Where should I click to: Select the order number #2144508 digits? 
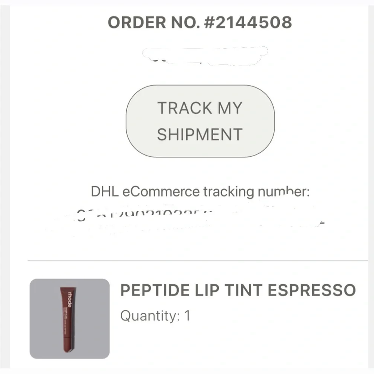[x=248, y=22]
